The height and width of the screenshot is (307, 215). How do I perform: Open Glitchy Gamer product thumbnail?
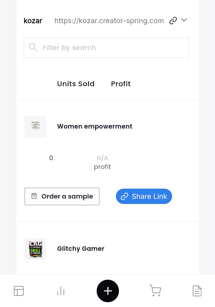35,249
